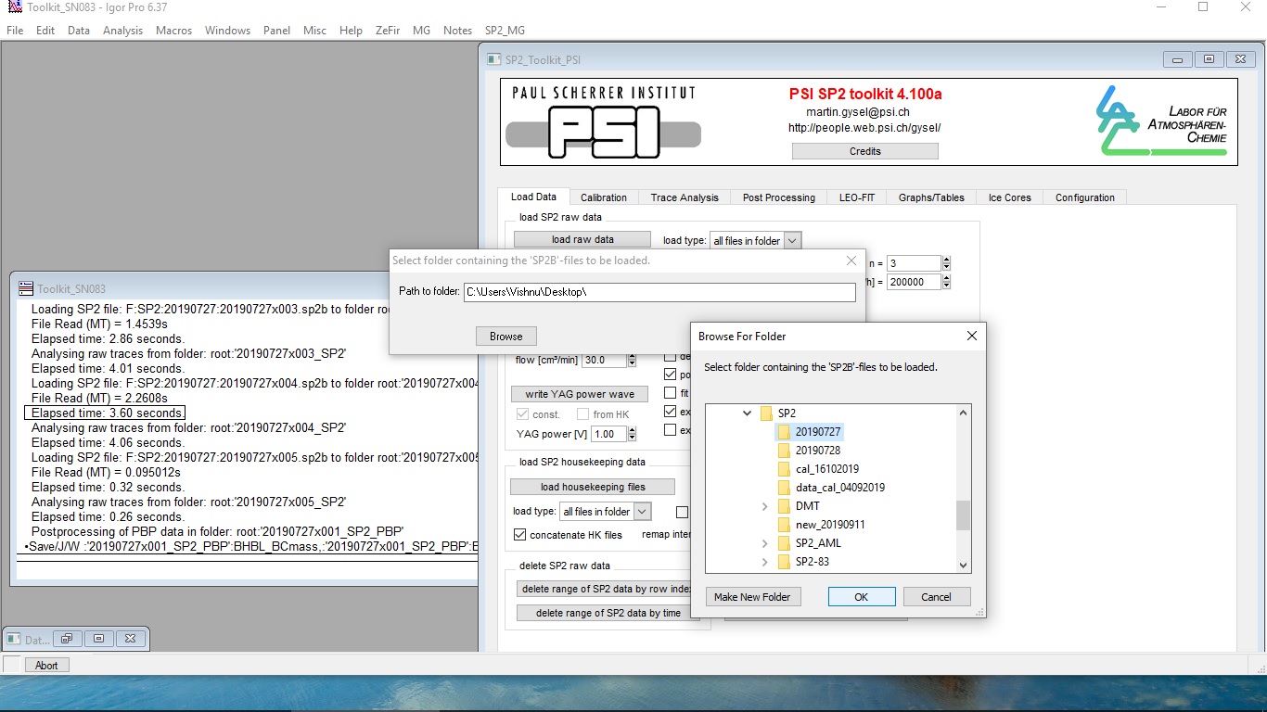Adjust the flow 30.0 stepper arrows

(x=633, y=360)
